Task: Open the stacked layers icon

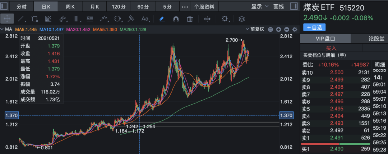Action: 242,19
